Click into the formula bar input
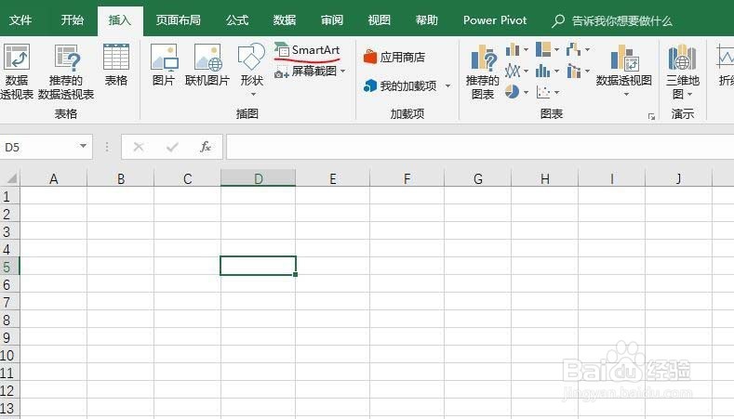Viewport: 734px width, 419px height. coord(480,147)
